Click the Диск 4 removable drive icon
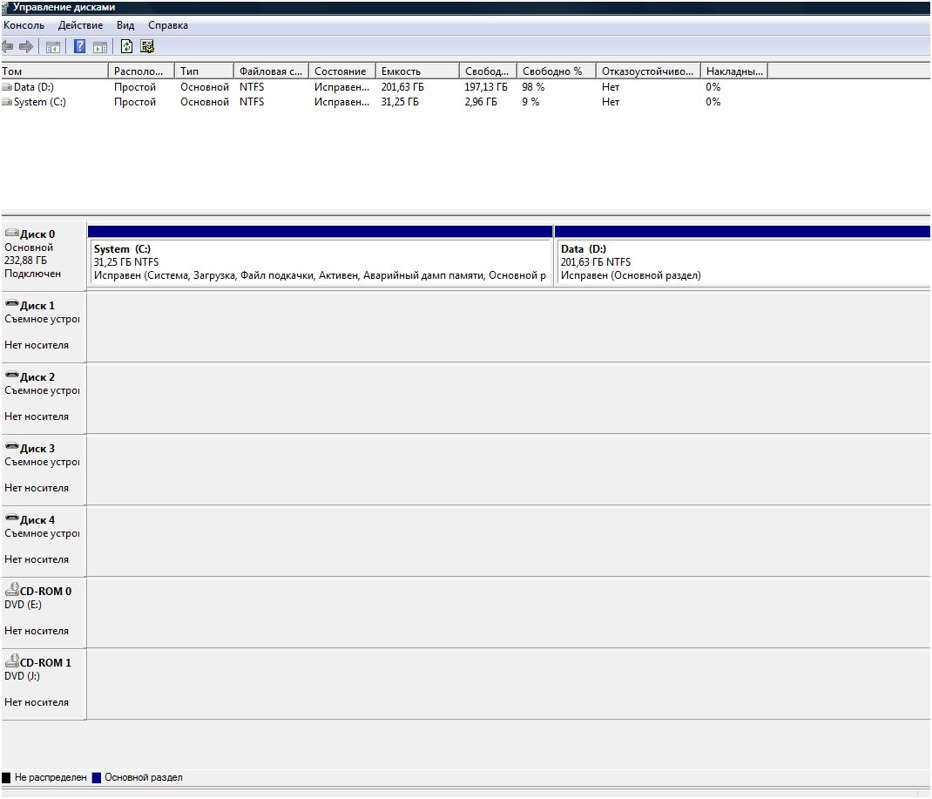The image size is (932, 799). pos(12,518)
